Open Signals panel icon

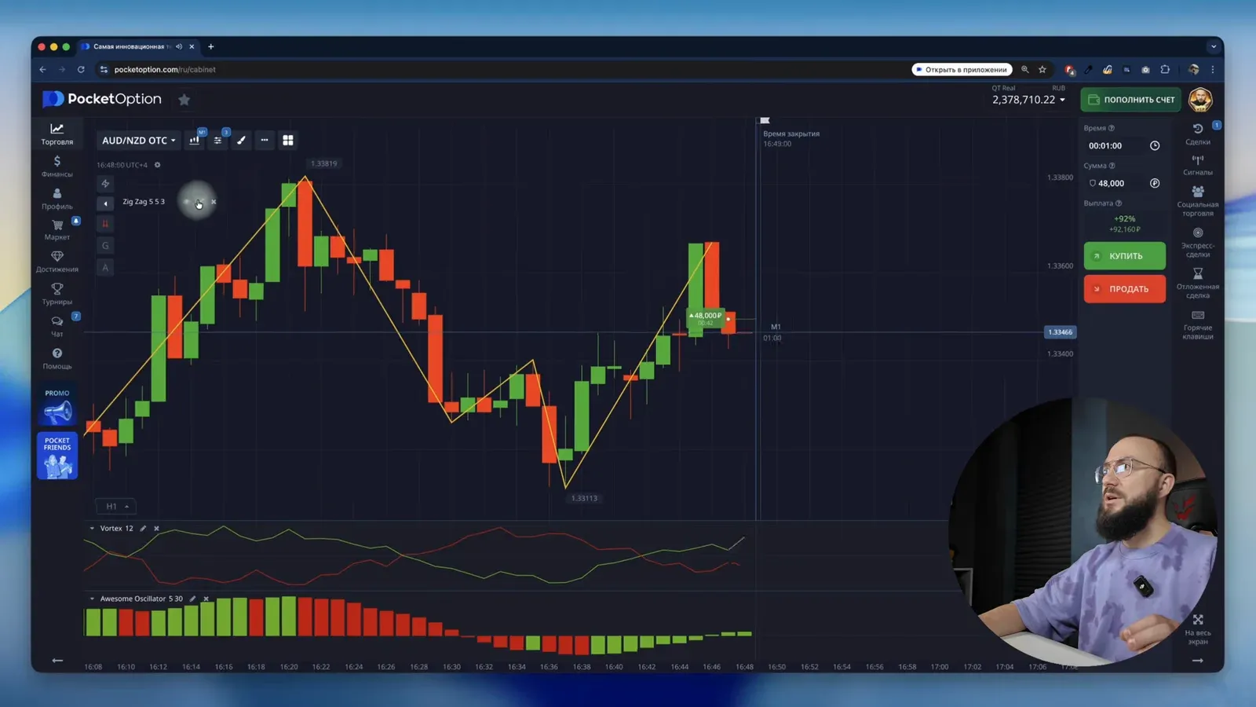coord(1198,164)
